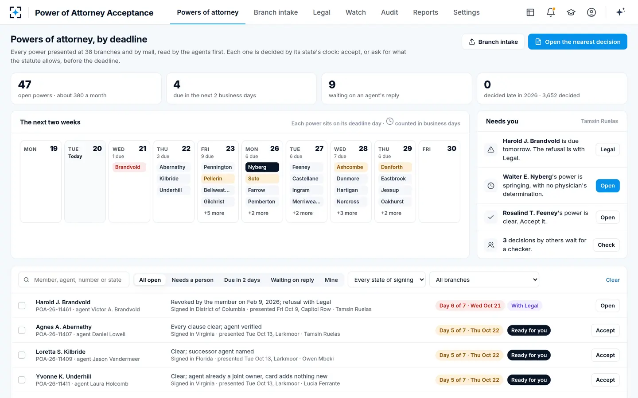Tick the checkbox for Harold J. Brandvold
This screenshot has width=638, height=398.
(x=22, y=306)
